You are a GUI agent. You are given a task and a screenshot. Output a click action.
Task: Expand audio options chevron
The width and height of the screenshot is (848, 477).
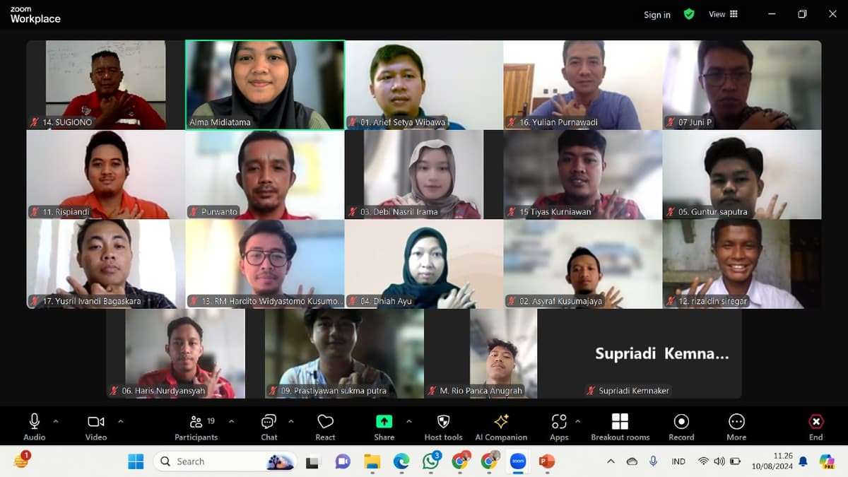pos(56,421)
